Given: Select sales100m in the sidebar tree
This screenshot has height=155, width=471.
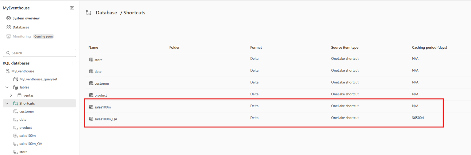Looking at the screenshot, I should [28, 135].
